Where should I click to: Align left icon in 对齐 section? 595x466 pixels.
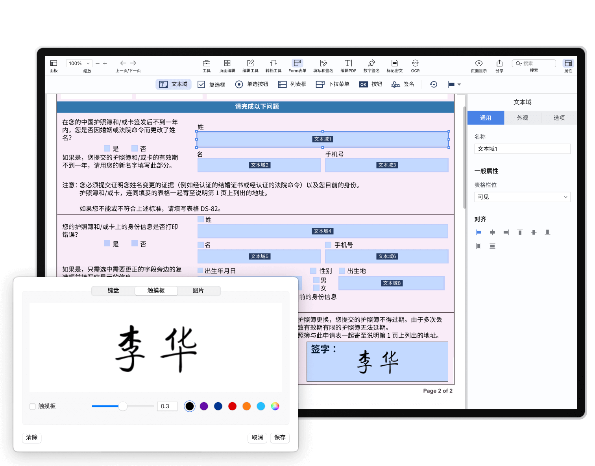point(479,232)
